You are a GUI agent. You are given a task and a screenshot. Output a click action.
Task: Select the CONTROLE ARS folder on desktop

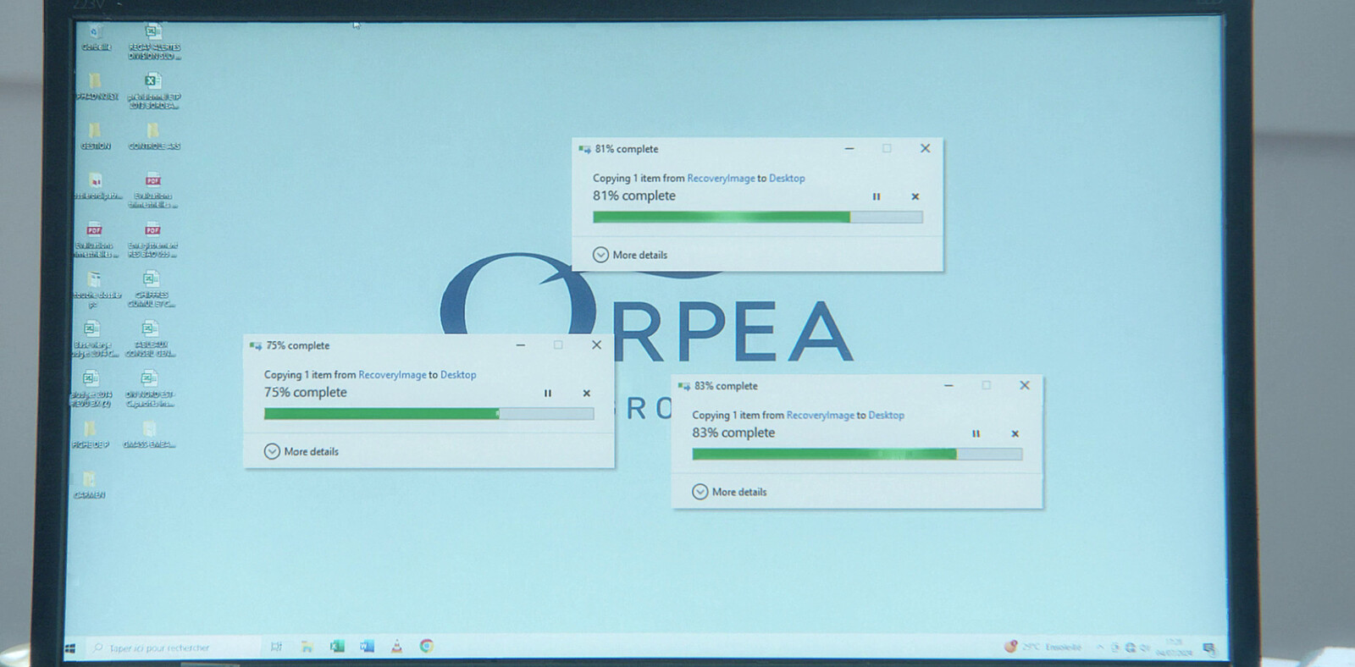click(153, 136)
